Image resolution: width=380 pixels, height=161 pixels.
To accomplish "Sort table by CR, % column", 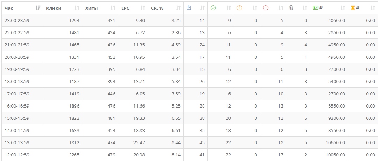I will 178,8.
